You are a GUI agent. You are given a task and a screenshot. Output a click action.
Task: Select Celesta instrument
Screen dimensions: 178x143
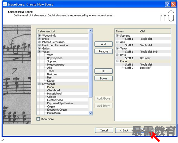[52, 97]
